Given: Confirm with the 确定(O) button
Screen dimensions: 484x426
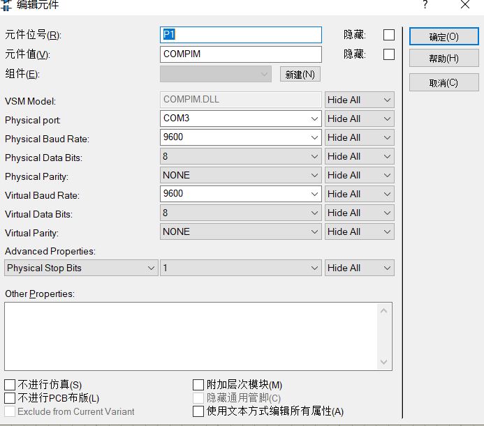Looking at the screenshot, I should 444,37.
